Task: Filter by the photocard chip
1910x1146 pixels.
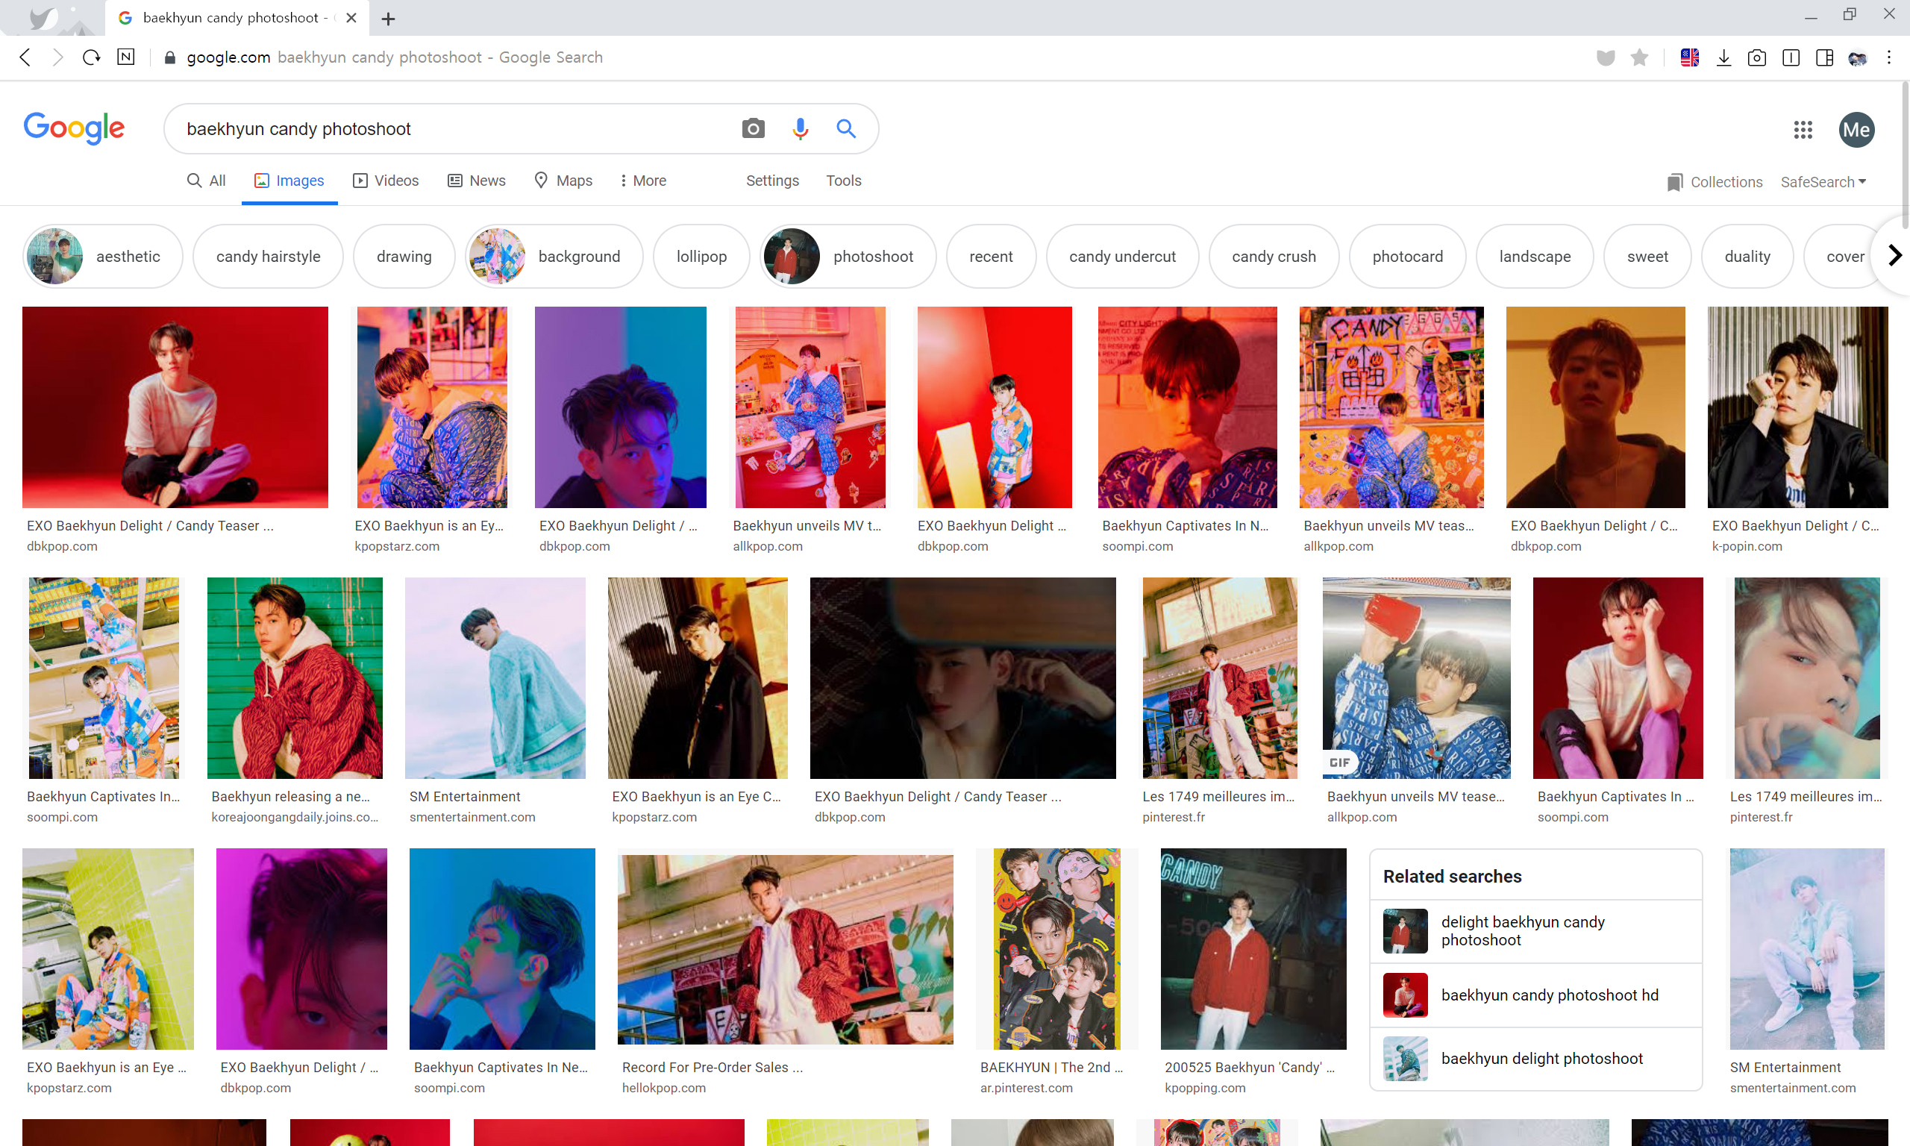Action: (1407, 257)
